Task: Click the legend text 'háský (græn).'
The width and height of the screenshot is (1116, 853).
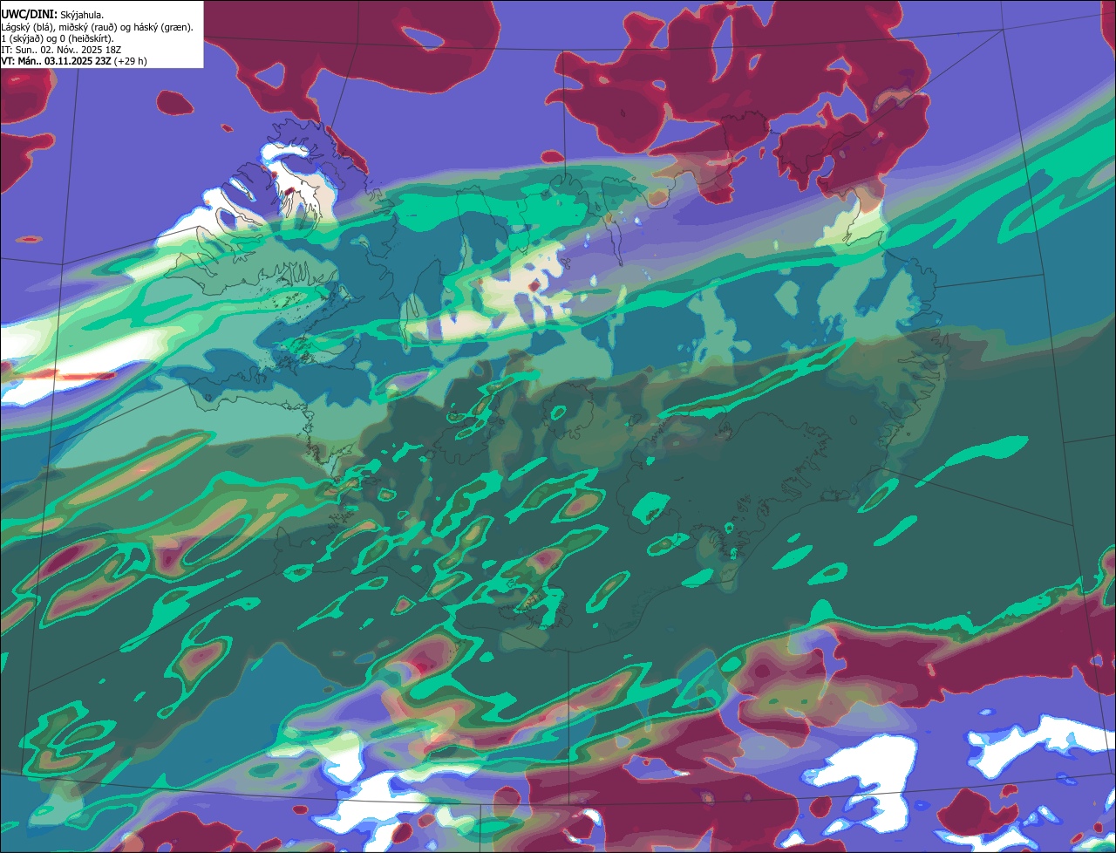Action: click(x=164, y=27)
